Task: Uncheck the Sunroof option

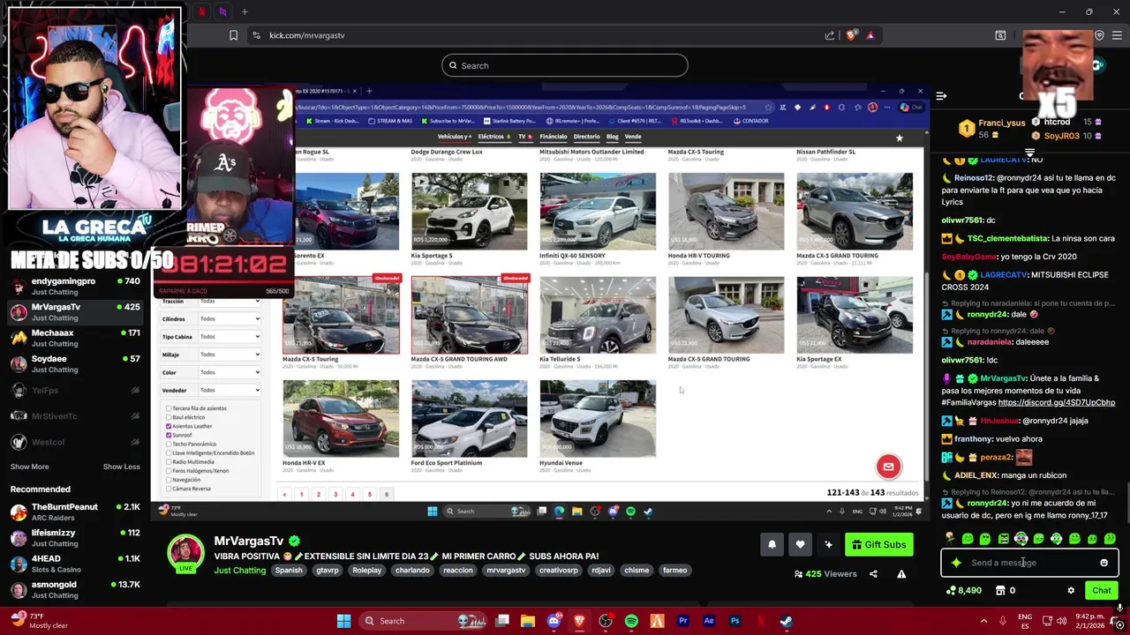Action: 169,435
